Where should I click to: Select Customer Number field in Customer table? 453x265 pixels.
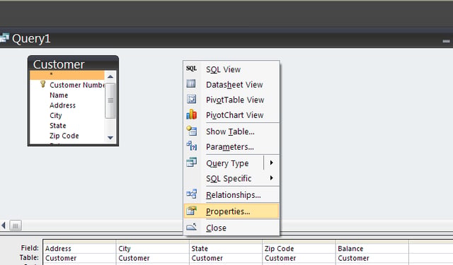(67, 85)
